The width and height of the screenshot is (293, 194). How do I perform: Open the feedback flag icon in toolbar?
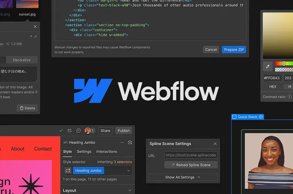(x=70, y=131)
